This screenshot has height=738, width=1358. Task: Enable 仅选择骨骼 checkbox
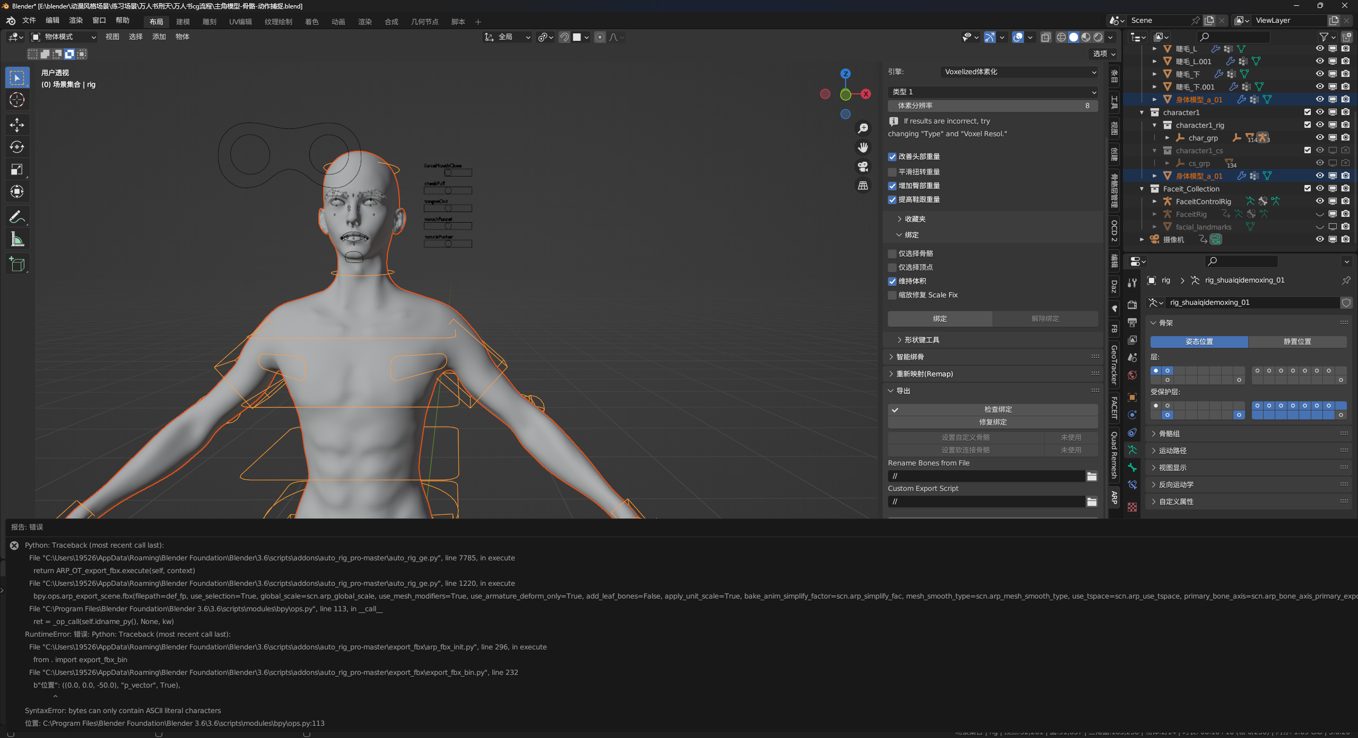pos(892,254)
